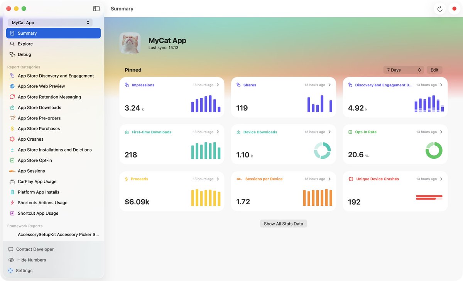Click the Impressions bar chart

(x=206, y=104)
